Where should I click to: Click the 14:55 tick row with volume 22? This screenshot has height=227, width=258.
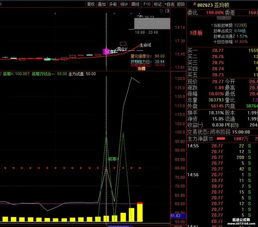click(x=223, y=146)
